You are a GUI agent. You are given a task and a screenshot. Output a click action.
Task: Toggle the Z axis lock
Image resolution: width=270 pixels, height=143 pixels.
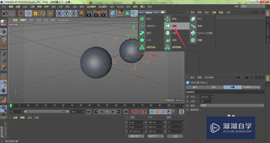(x=73, y=13)
